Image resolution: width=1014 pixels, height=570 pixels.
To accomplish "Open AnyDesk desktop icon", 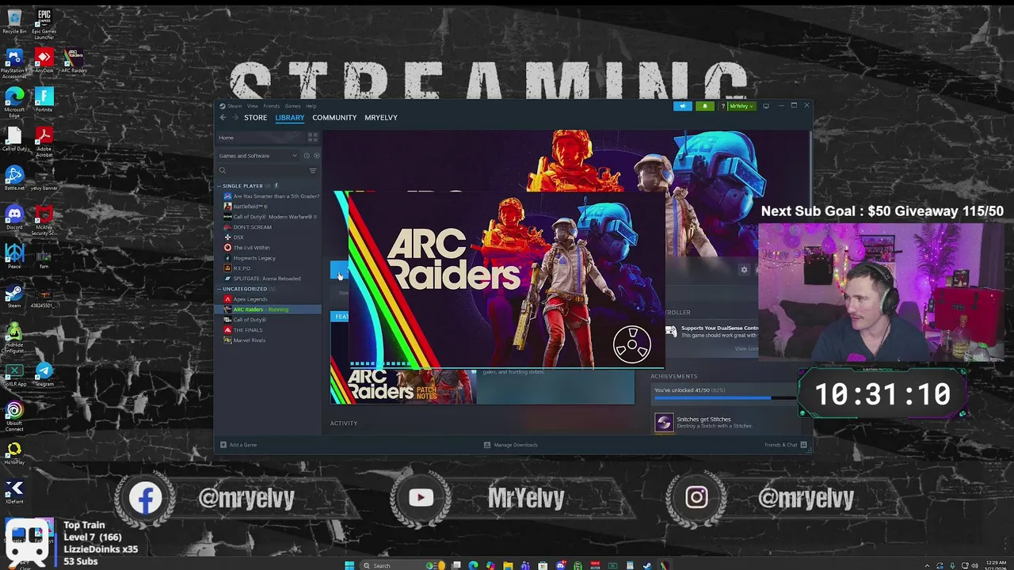I will pos(44,60).
